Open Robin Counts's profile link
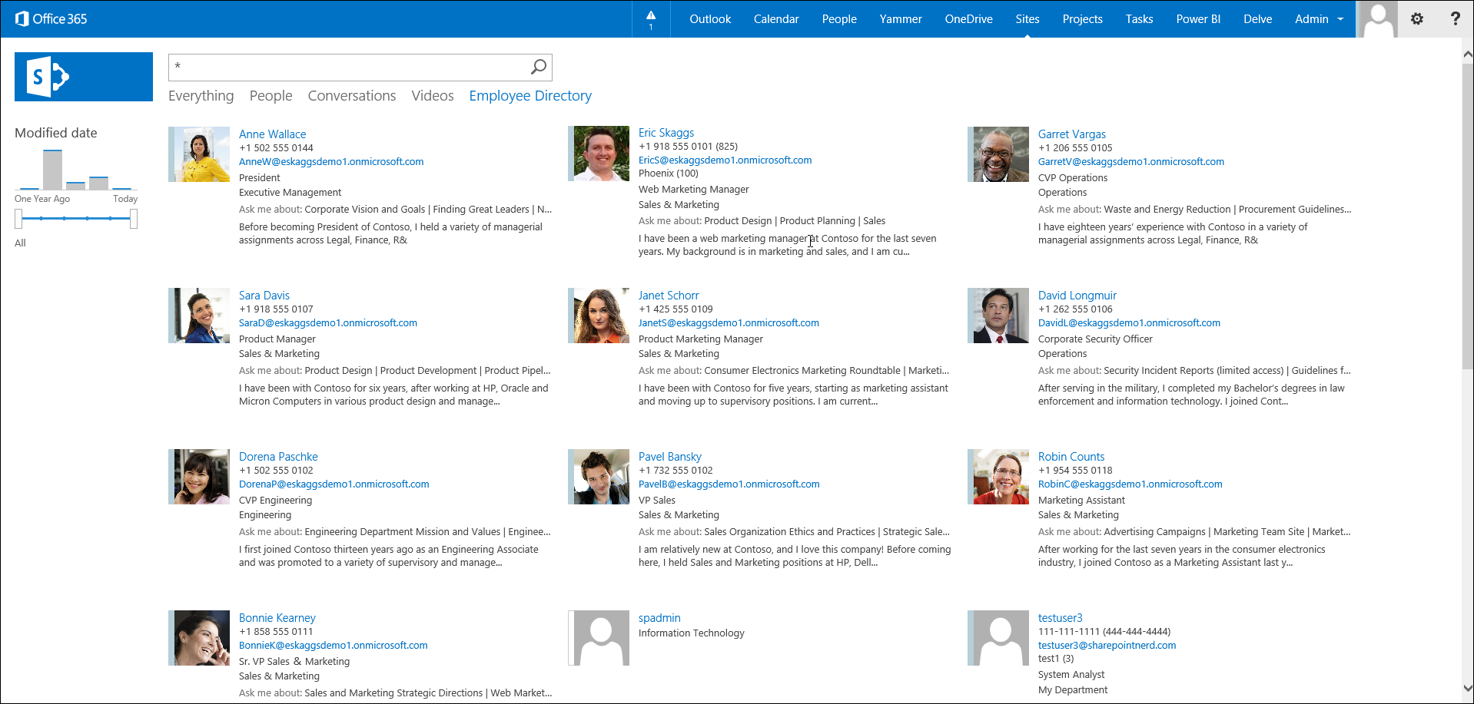 (x=1071, y=456)
